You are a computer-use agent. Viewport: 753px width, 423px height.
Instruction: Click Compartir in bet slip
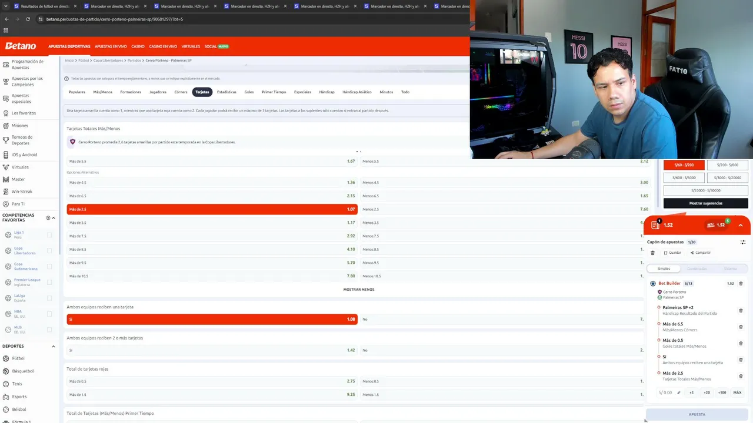700,253
